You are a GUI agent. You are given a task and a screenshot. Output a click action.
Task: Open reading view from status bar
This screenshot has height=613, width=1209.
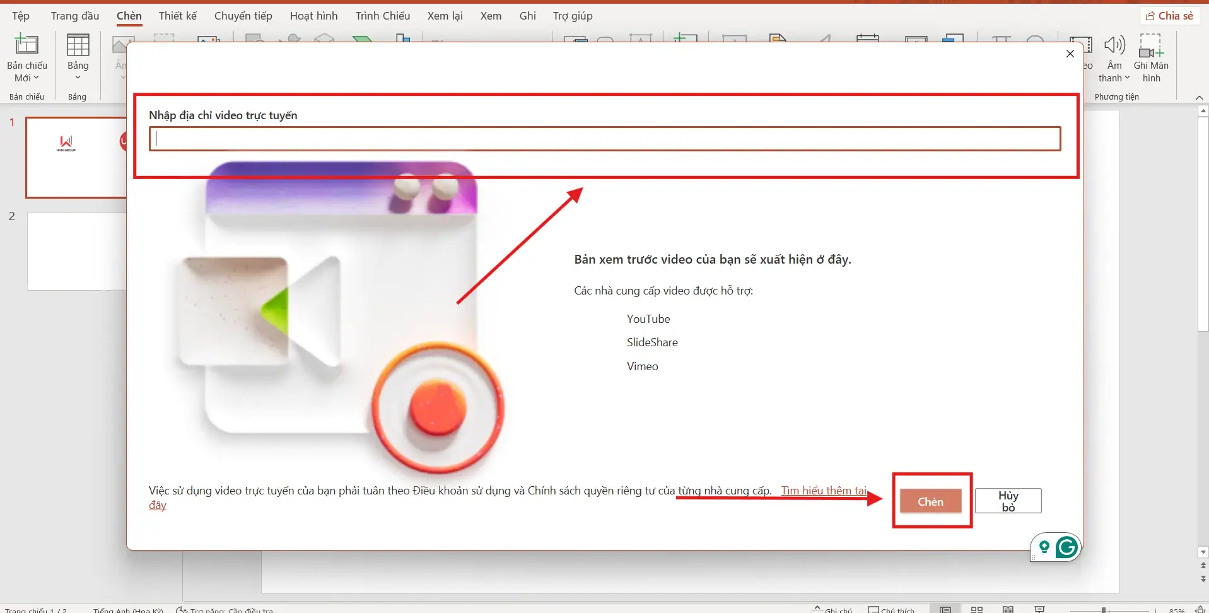click(1008, 609)
